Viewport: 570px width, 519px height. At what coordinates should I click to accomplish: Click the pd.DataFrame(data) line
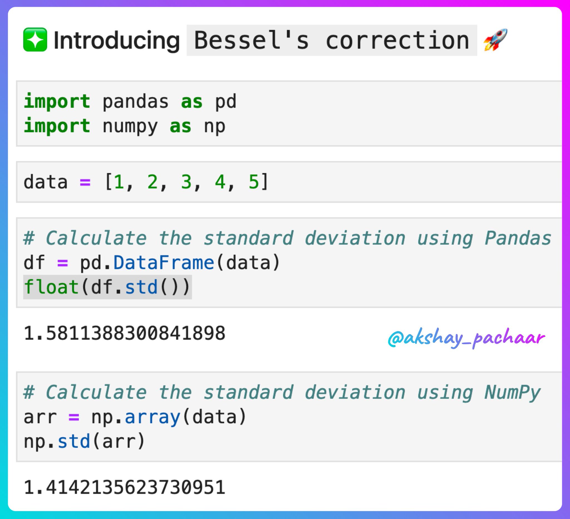click(x=152, y=263)
